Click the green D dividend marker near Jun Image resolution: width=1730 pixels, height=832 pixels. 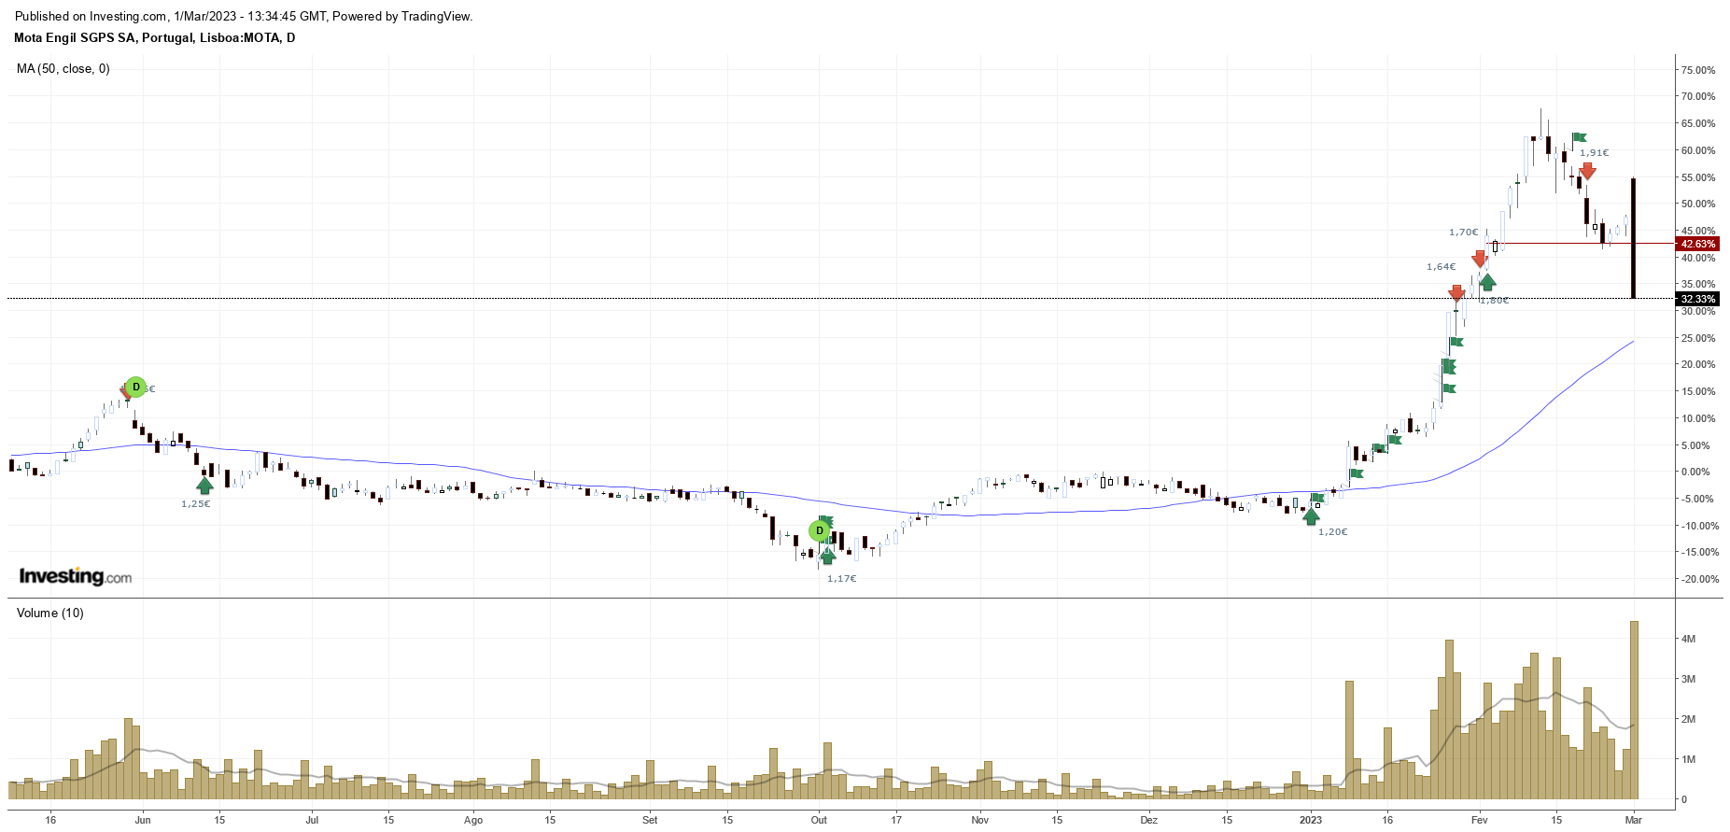(x=136, y=387)
